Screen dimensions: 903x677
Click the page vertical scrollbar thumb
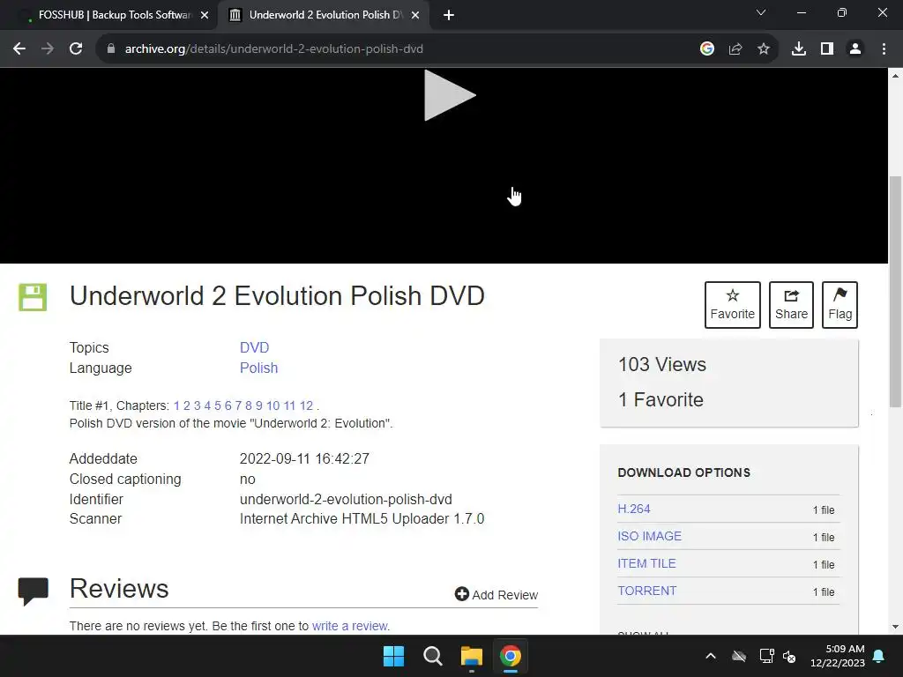pyautogui.click(x=896, y=291)
